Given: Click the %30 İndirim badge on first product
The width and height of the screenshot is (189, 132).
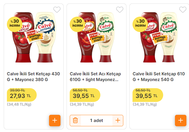Looking at the screenshot, I should [x=15, y=23].
